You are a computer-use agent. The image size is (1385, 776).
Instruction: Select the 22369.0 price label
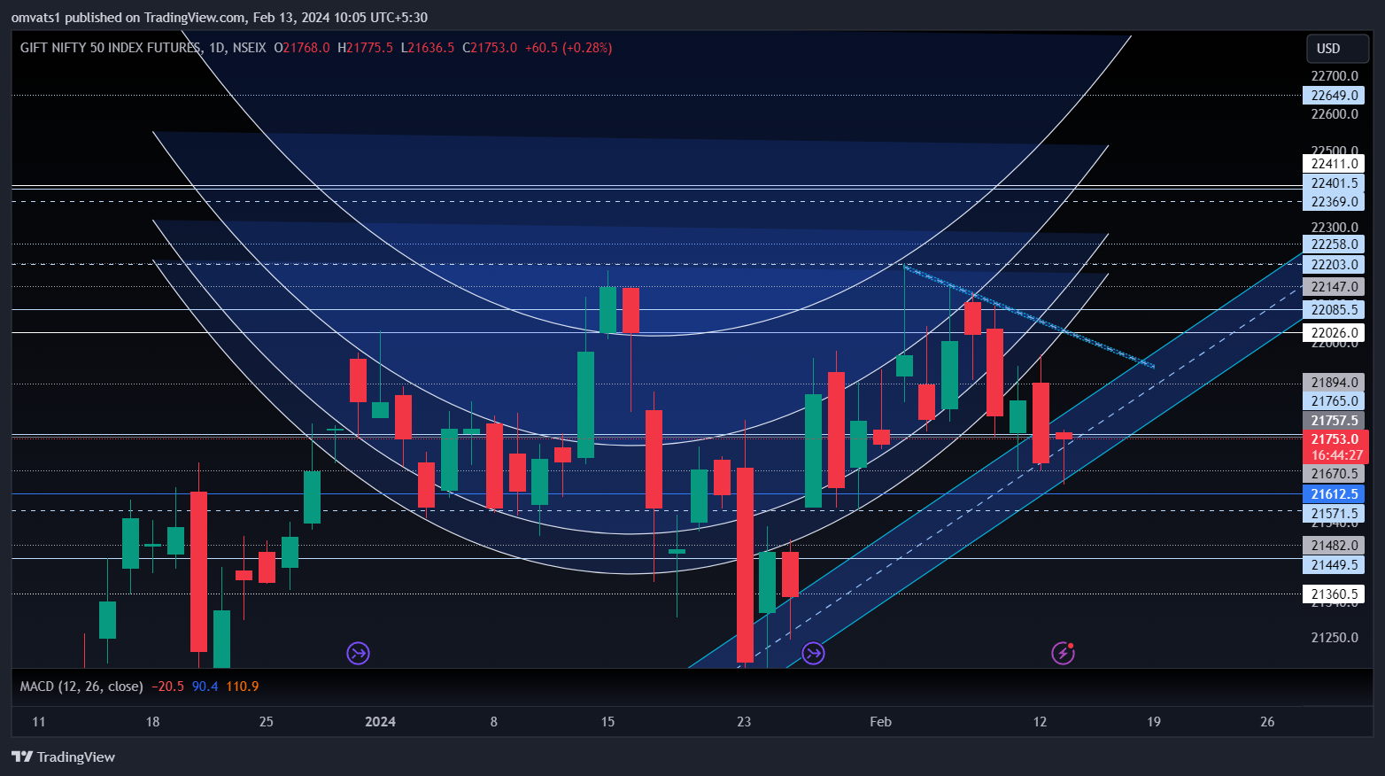click(1334, 202)
